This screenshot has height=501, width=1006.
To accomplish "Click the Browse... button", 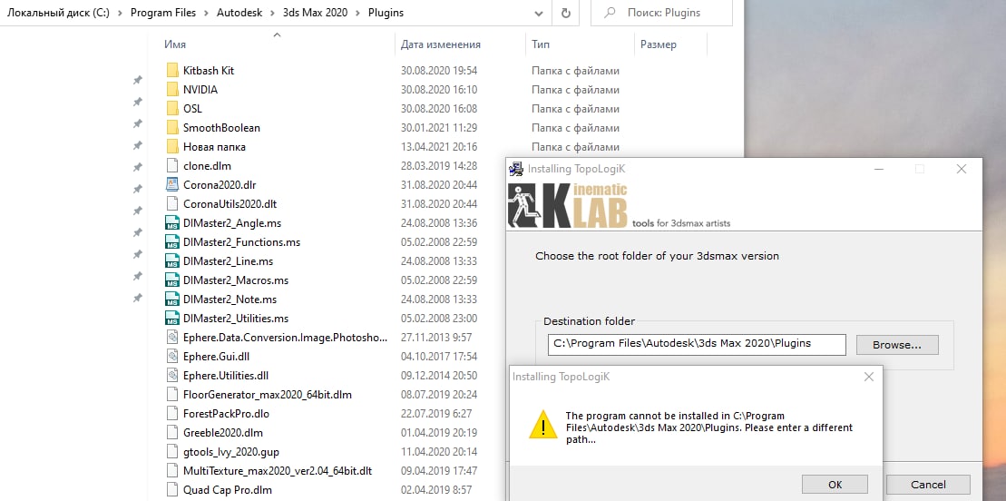I will coord(897,345).
